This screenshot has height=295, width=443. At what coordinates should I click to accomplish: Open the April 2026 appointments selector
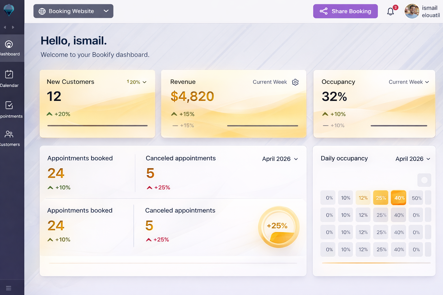pos(280,159)
